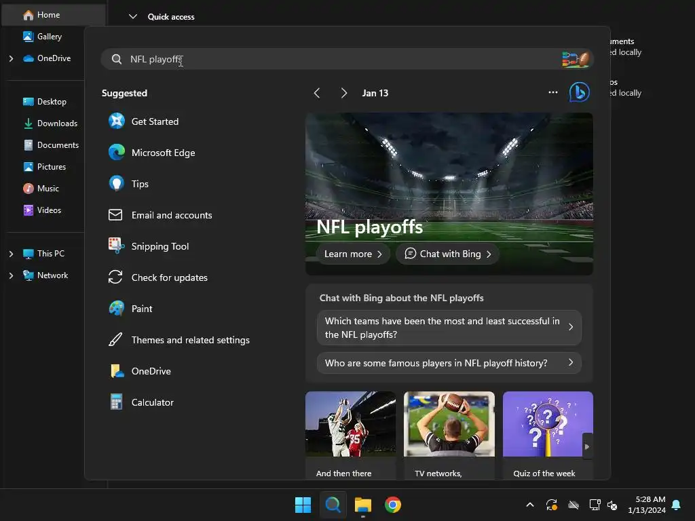
Task: Open the And then there news card
Action: pos(350,435)
